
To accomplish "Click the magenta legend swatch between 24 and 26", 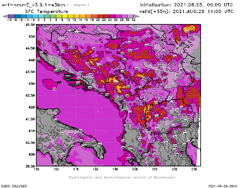I will click(x=113, y=16).
